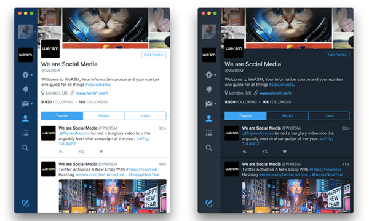Open Search magnifier in dark window sidebar

[208, 148]
